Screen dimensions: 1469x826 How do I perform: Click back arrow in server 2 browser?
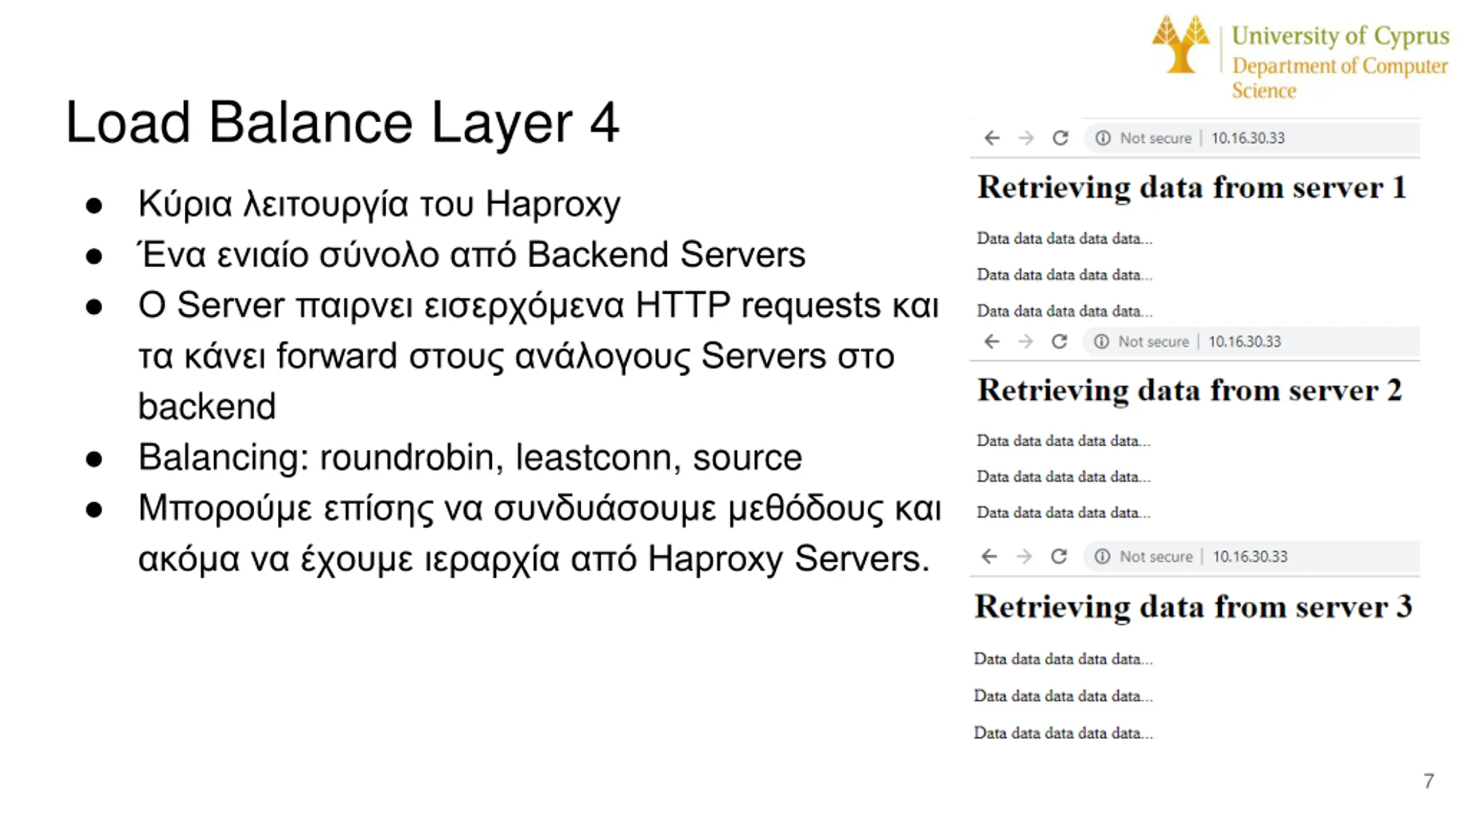(x=992, y=342)
